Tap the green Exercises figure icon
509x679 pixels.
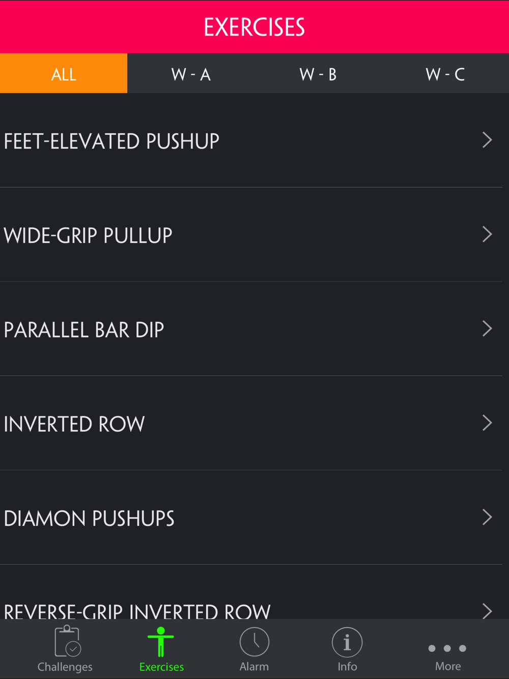161,642
